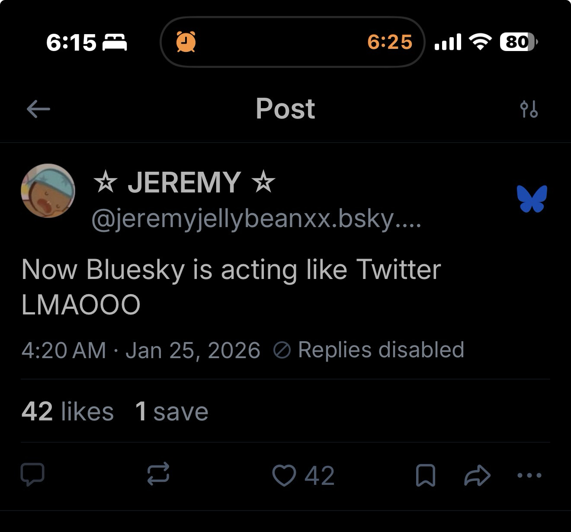Repost this post using arrows icon
Image resolution: width=571 pixels, height=532 pixels.
[158, 474]
